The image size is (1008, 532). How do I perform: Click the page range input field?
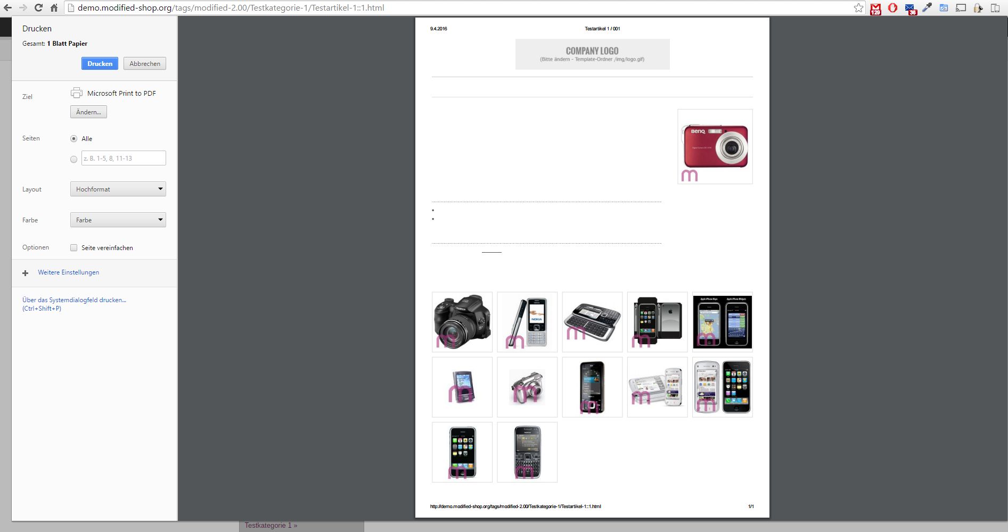pyautogui.click(x=124, y=159)
